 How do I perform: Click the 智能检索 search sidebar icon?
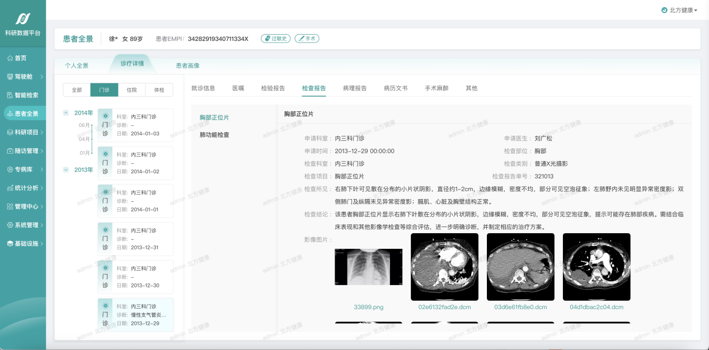[x=10, y=95]
